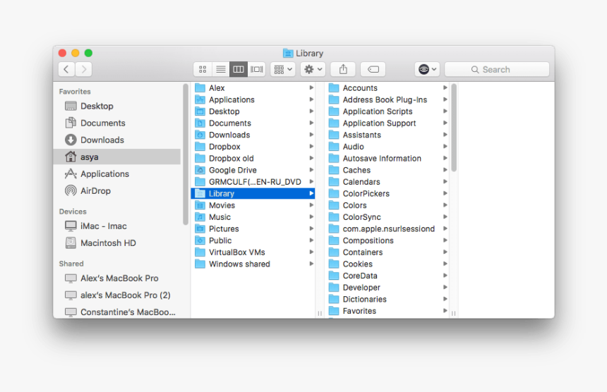This screenshot has width=607, height=392.
Task: Select Applications folder in first column
Action: (x=253, y=99)
